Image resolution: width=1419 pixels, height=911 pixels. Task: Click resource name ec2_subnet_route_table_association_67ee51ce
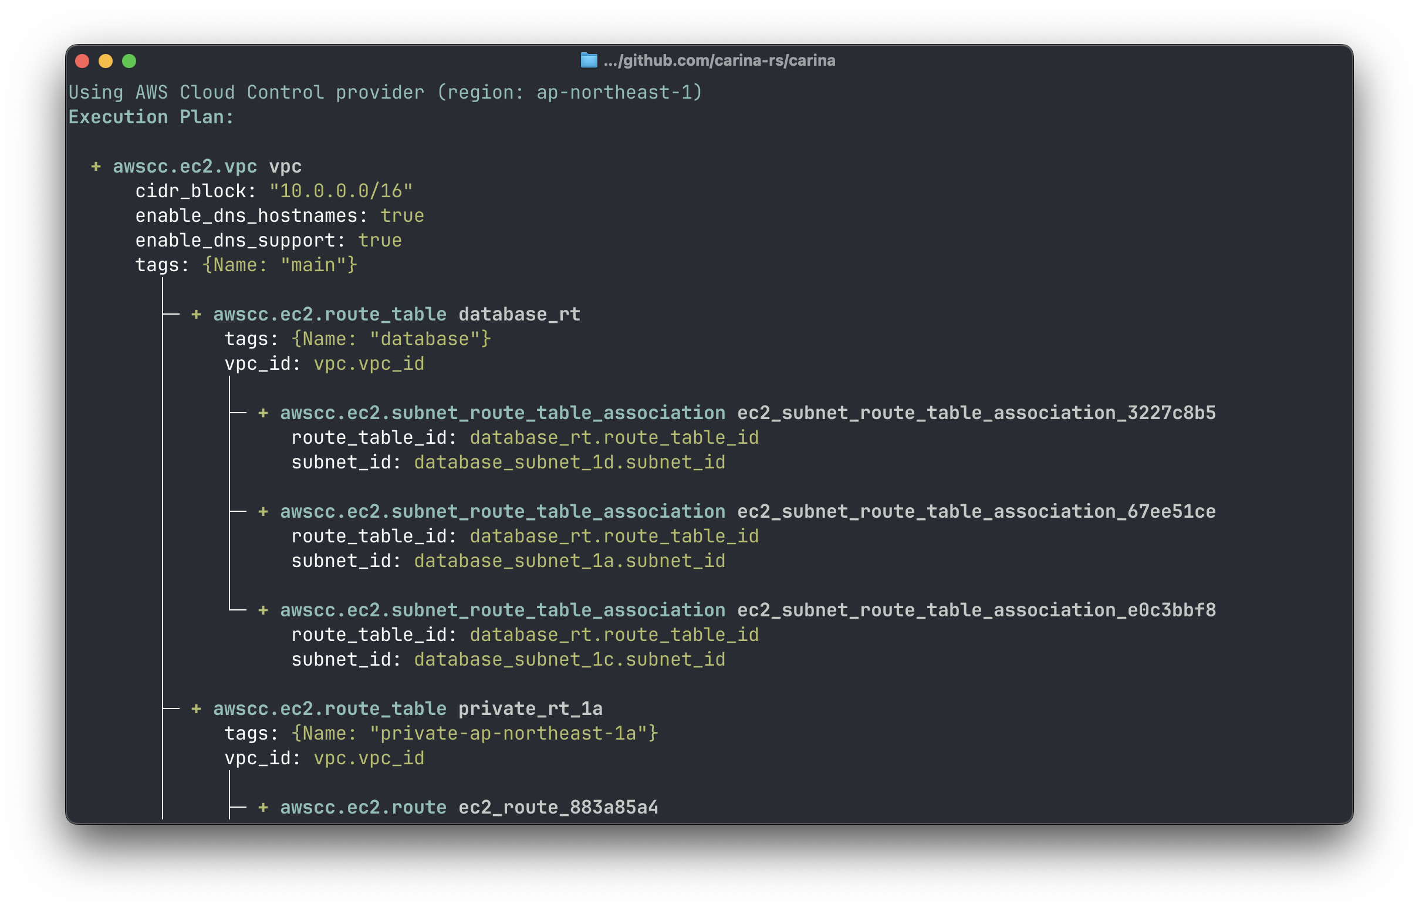[976, 512]
